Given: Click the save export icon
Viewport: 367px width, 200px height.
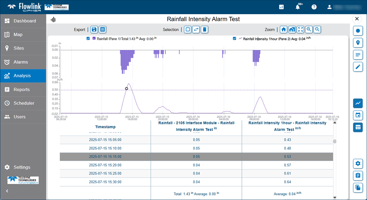Looking at the screenshot, I should pyautogui.click(x=94, y=29).
